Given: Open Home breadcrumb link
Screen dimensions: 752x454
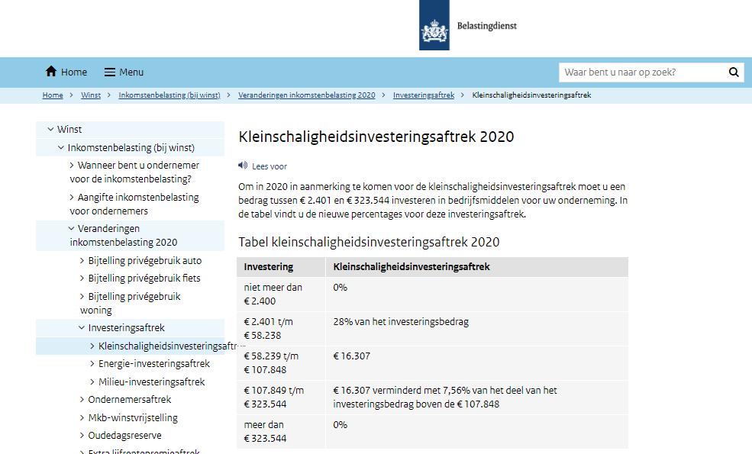Looking at the screenshot, I should click(x=53, y=95).
